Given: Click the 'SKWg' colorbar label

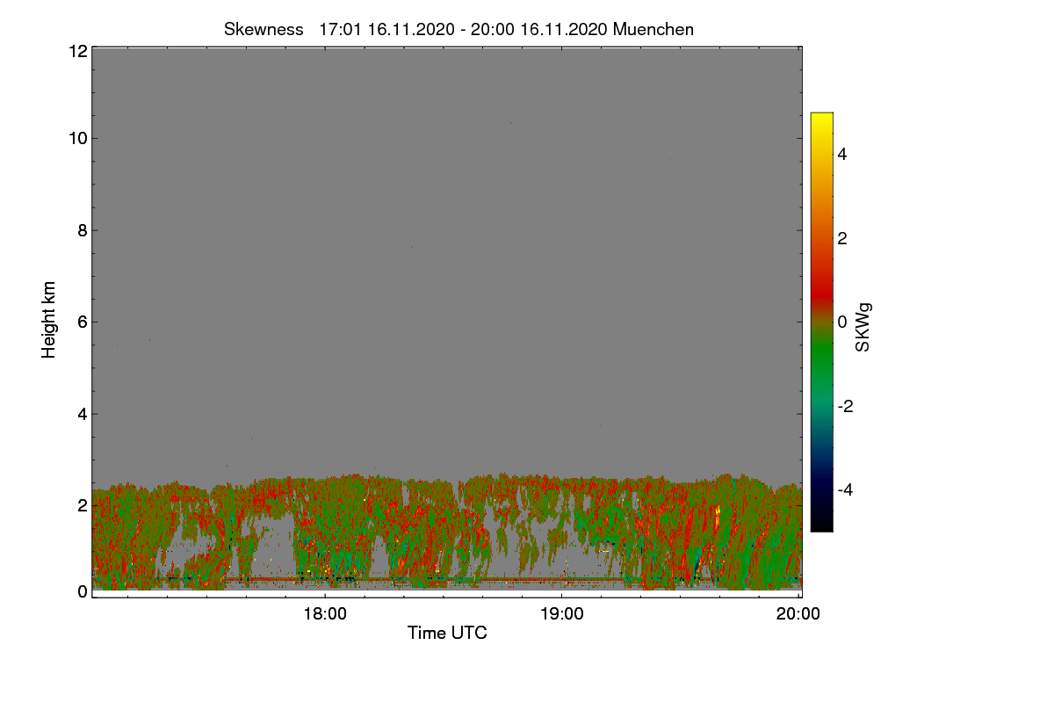Looking at the screenshot, I should point(863,327).
